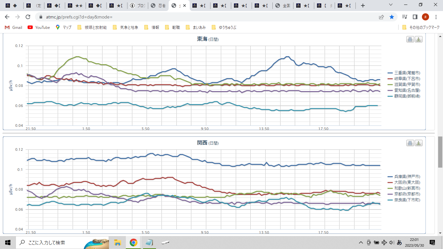Toggle the 大阪府(東大阪) series
The height and width of the screenshot is (249, 443).
click(404, 183)
